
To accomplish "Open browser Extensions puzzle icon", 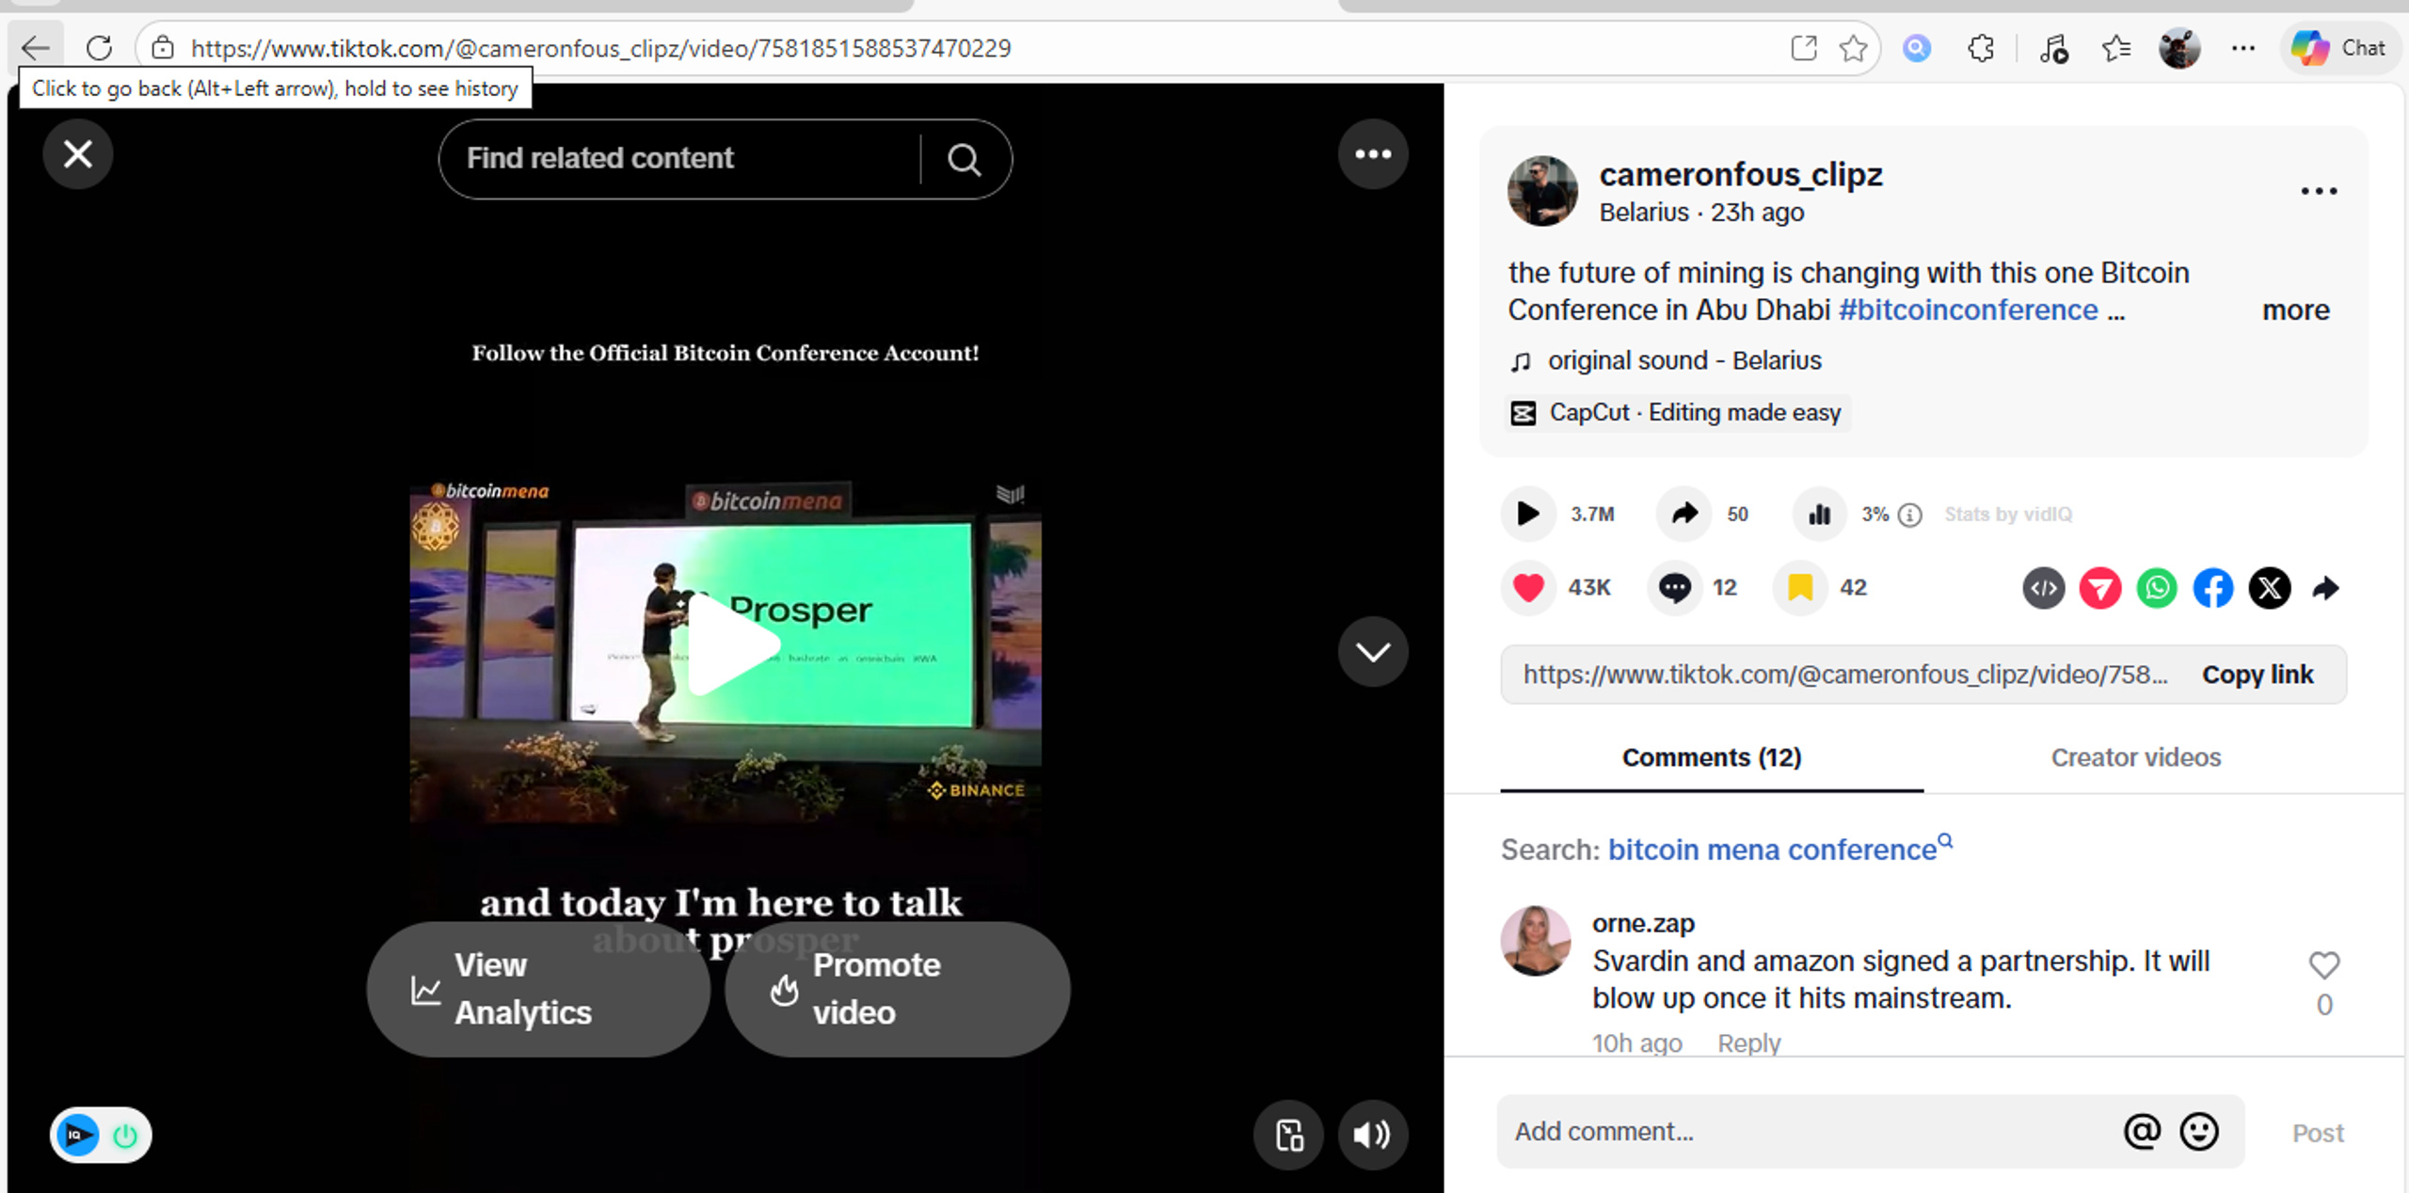I will point(1981,47).
